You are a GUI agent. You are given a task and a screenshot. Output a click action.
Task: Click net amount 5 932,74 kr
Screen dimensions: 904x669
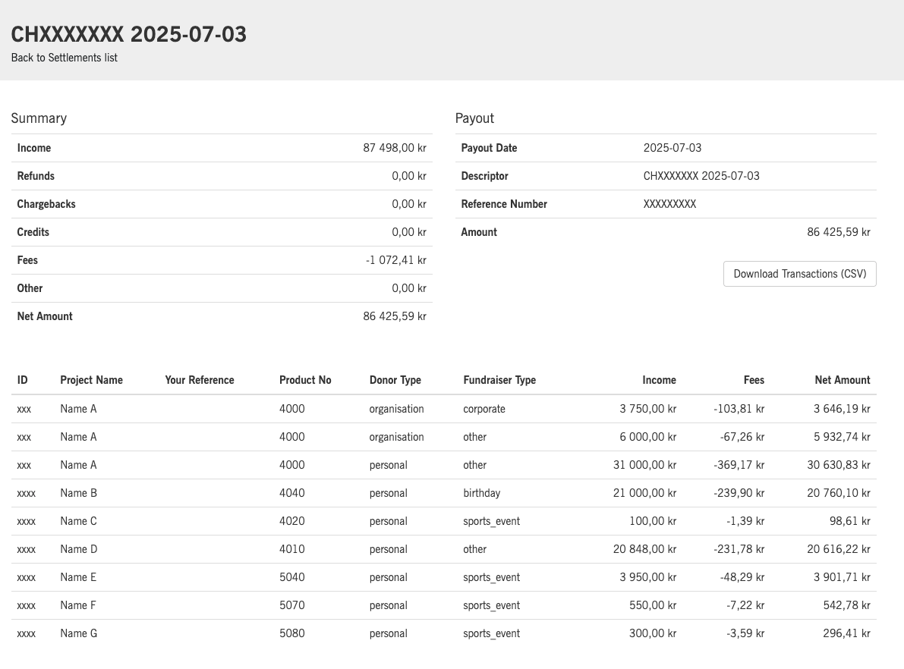coord(842,438)
